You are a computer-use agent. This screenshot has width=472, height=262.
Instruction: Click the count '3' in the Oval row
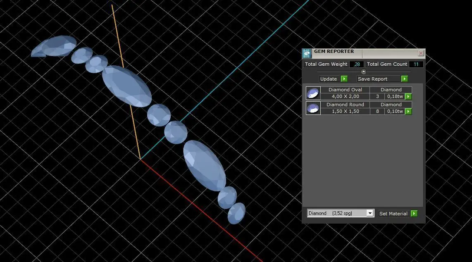point(377,96)
